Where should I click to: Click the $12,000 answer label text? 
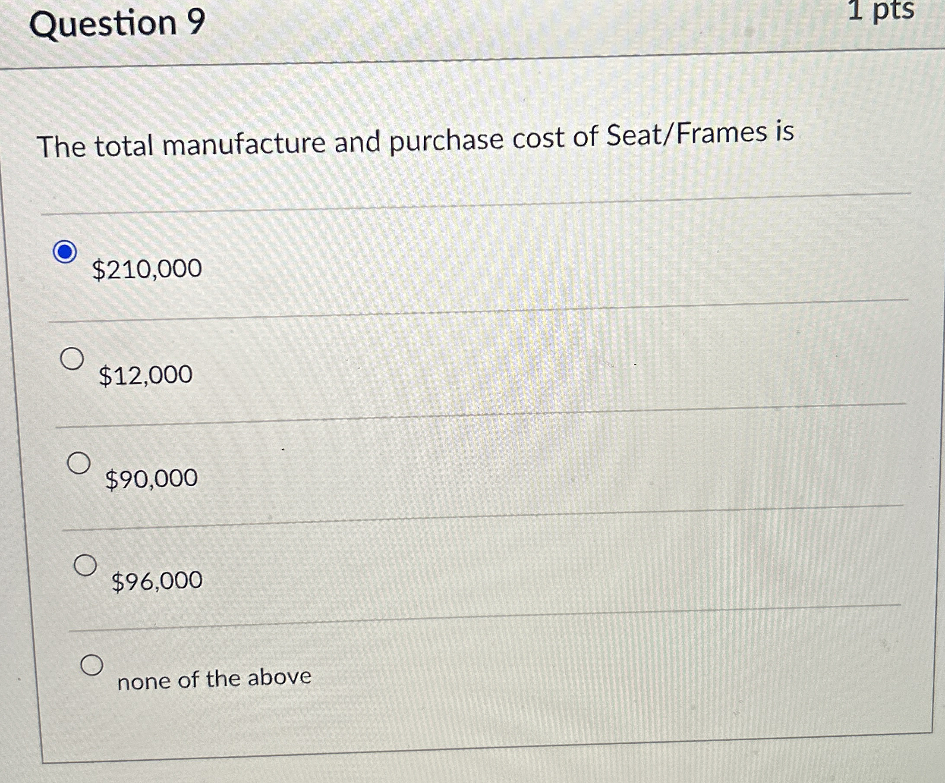tap(145, 375)
